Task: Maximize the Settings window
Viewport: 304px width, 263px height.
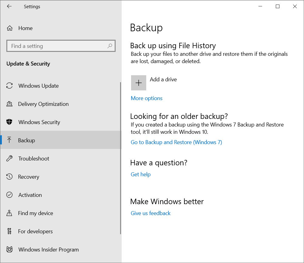Action: coord(278,6)
